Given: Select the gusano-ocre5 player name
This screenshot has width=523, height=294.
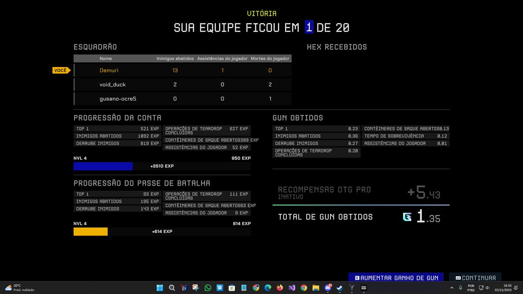Looking at the screenshot, I should pos(118,99).
